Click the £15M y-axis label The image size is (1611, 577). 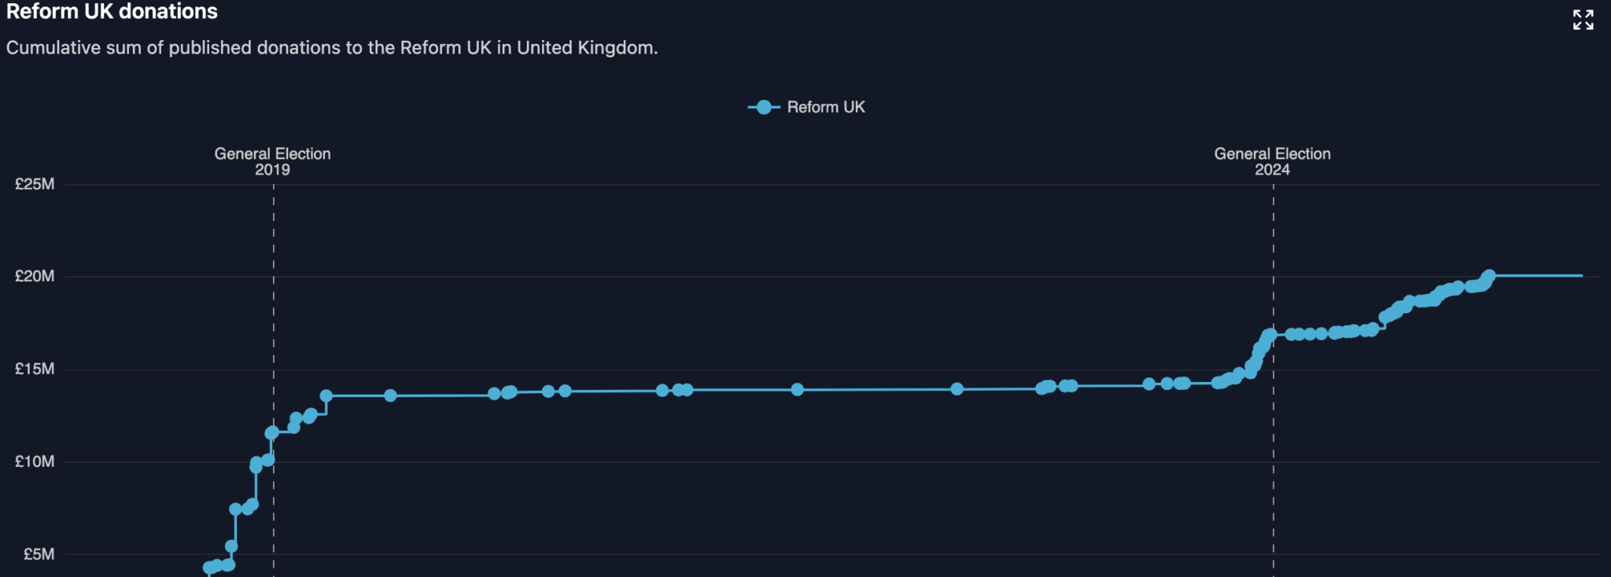(35, 369)
